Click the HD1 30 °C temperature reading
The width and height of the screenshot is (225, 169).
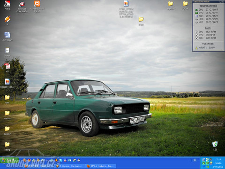(212, 22)
